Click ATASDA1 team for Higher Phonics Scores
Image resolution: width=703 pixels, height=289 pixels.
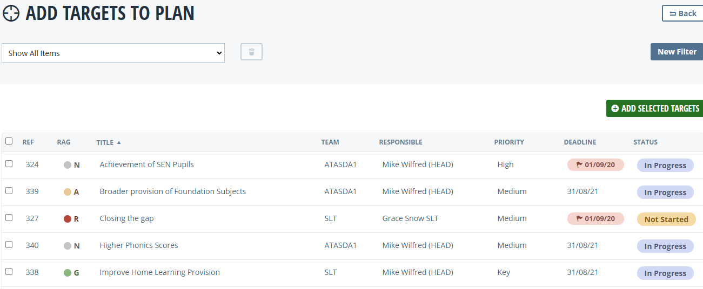point(340,245)
